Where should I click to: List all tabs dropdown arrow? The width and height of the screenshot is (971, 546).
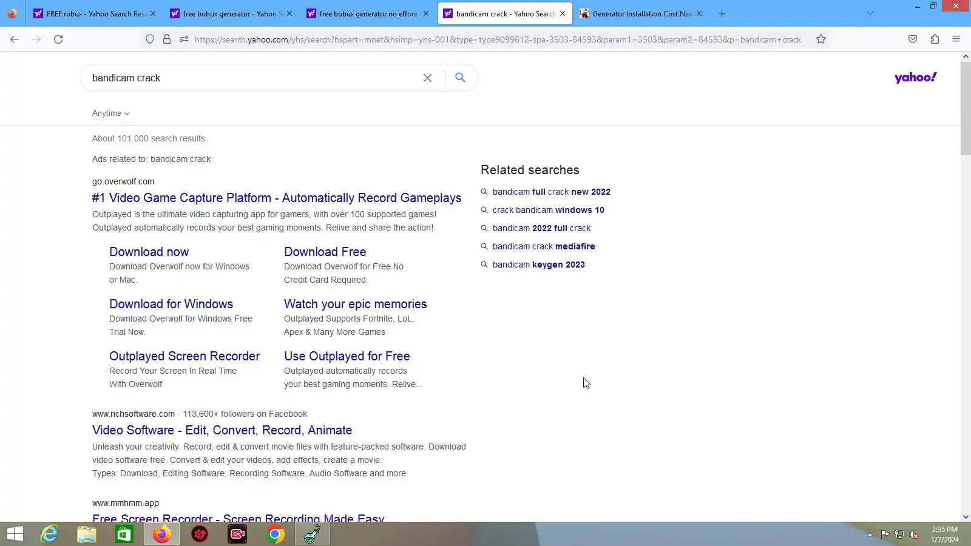[x=870, y=13]
